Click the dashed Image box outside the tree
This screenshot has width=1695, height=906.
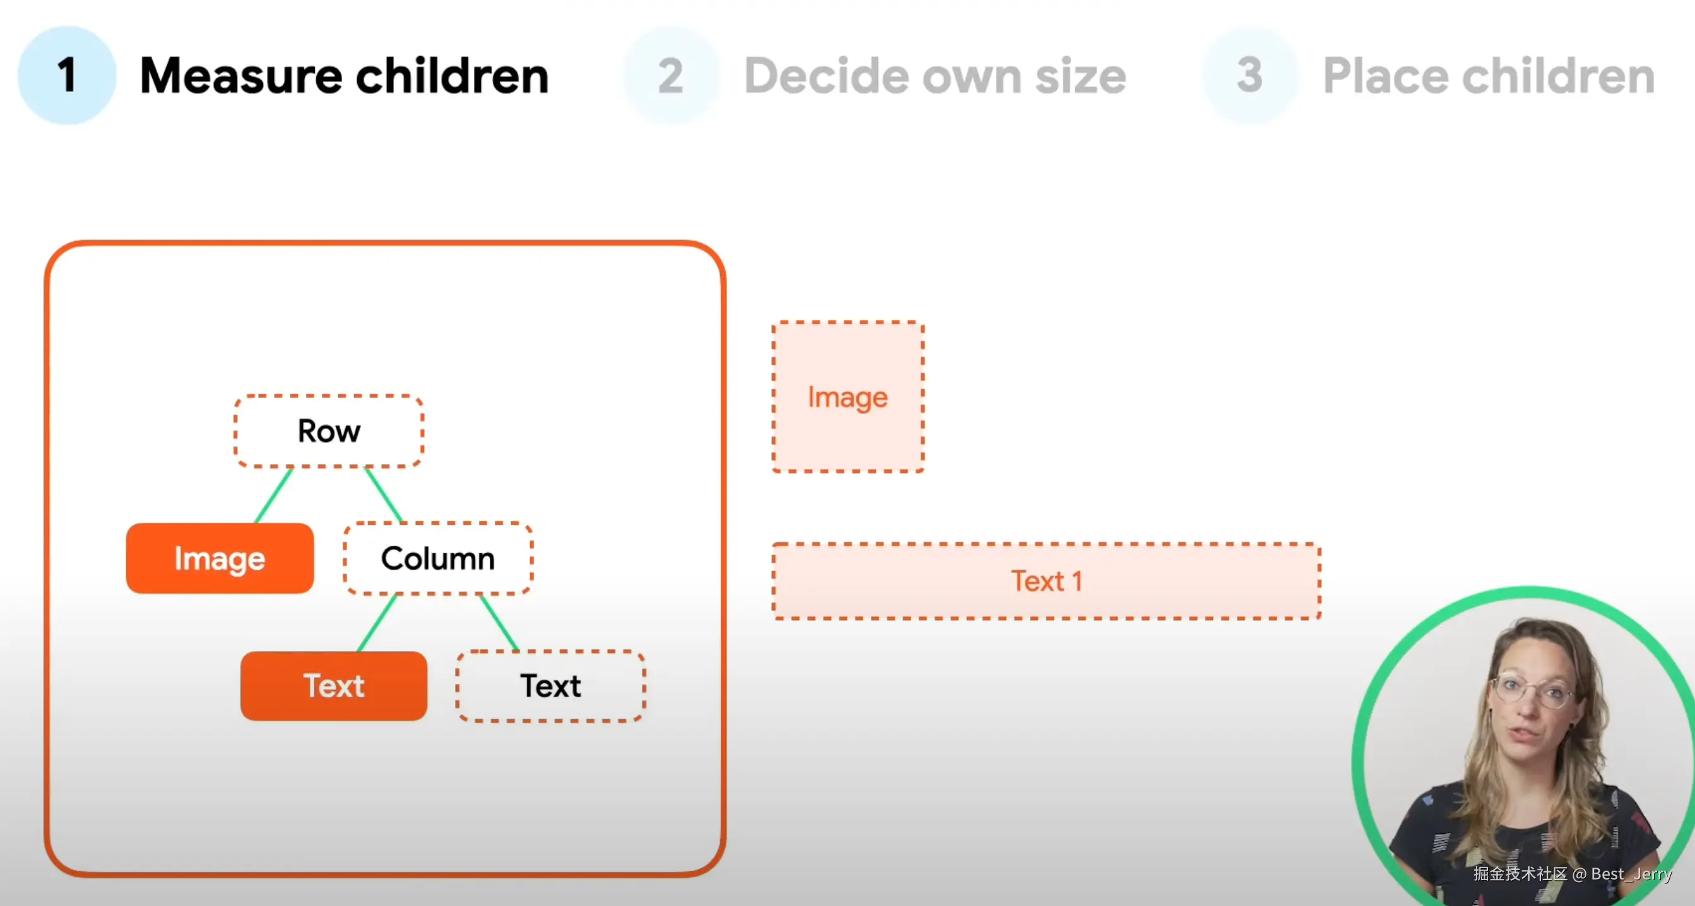pos(847,397)
